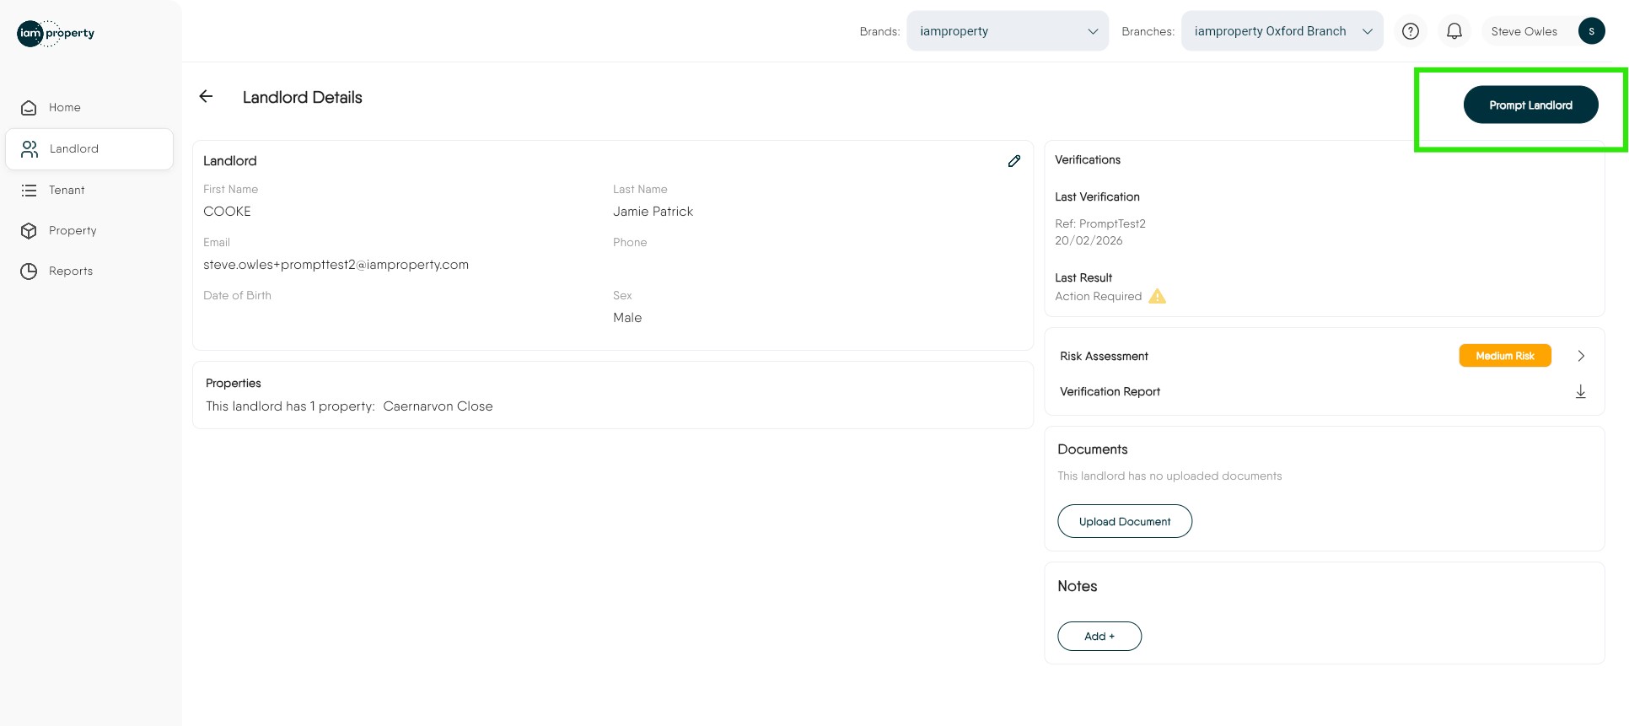This screenshot has height=726, width=1629.
Task: Click the Upload Document button
Action: 1125,522
